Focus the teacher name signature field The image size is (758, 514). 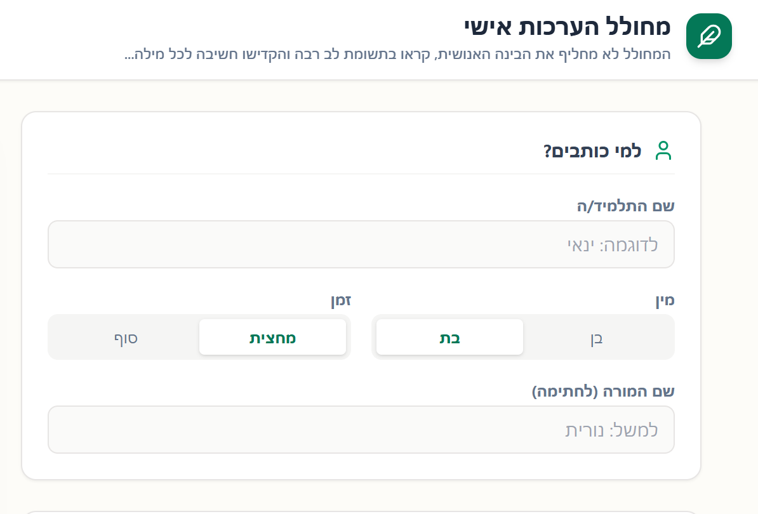click(x=361, y=430)
